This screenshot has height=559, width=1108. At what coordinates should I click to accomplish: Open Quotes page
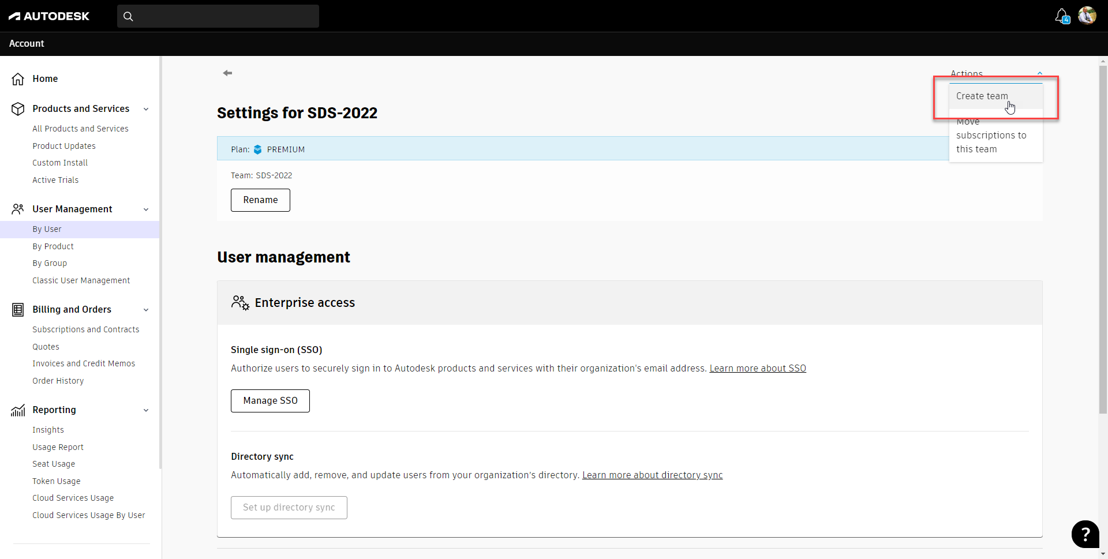click(x=46, y=347)
